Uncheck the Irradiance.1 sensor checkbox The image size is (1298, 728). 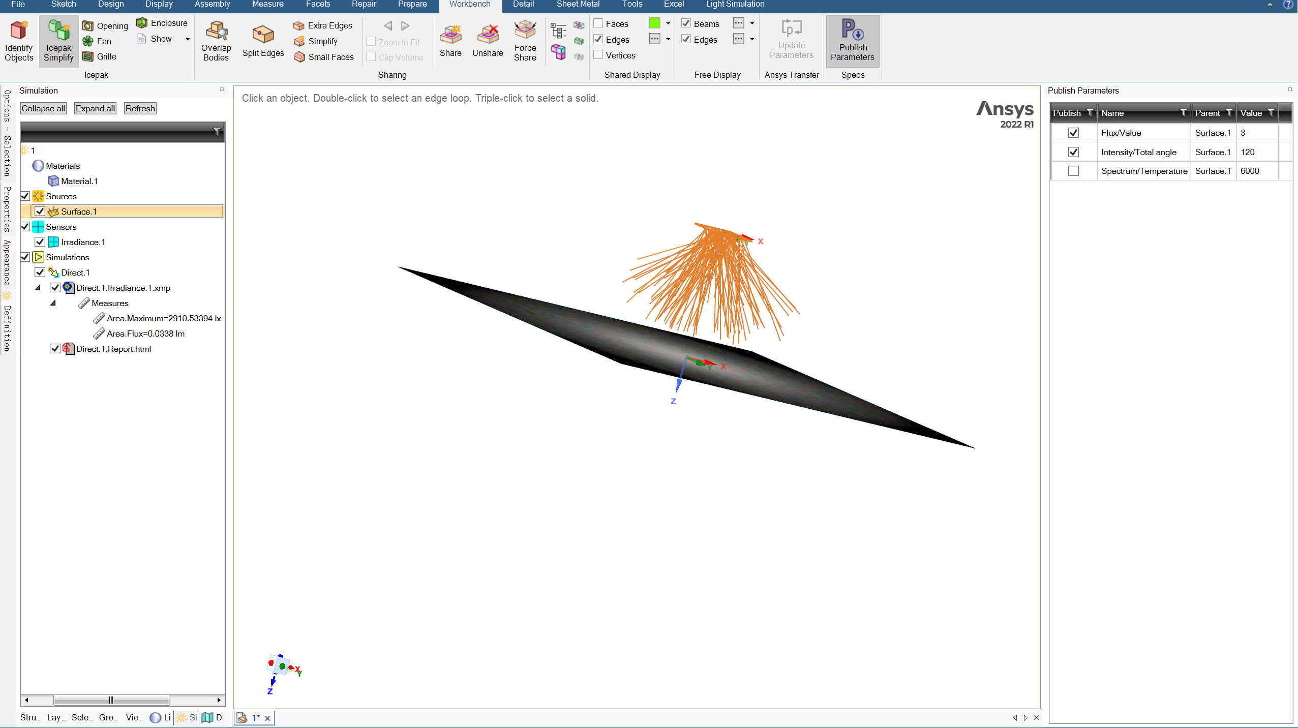[x=40, y=242]
